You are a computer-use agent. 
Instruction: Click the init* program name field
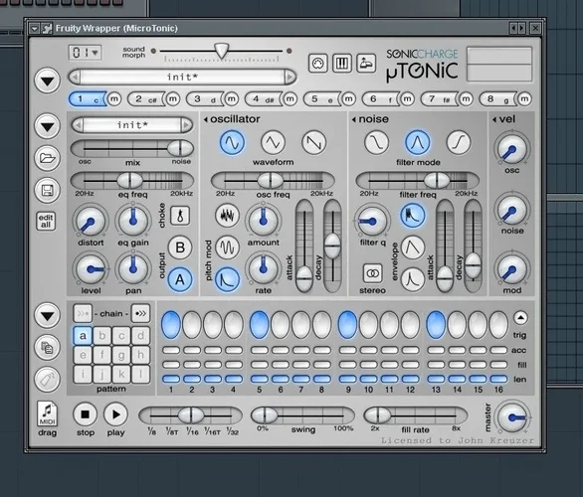click(x=182, y=78)
